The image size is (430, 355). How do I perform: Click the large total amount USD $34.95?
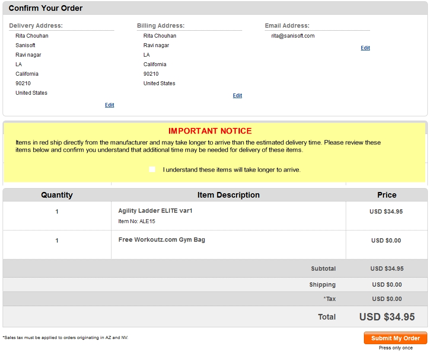tap(387, 317)
